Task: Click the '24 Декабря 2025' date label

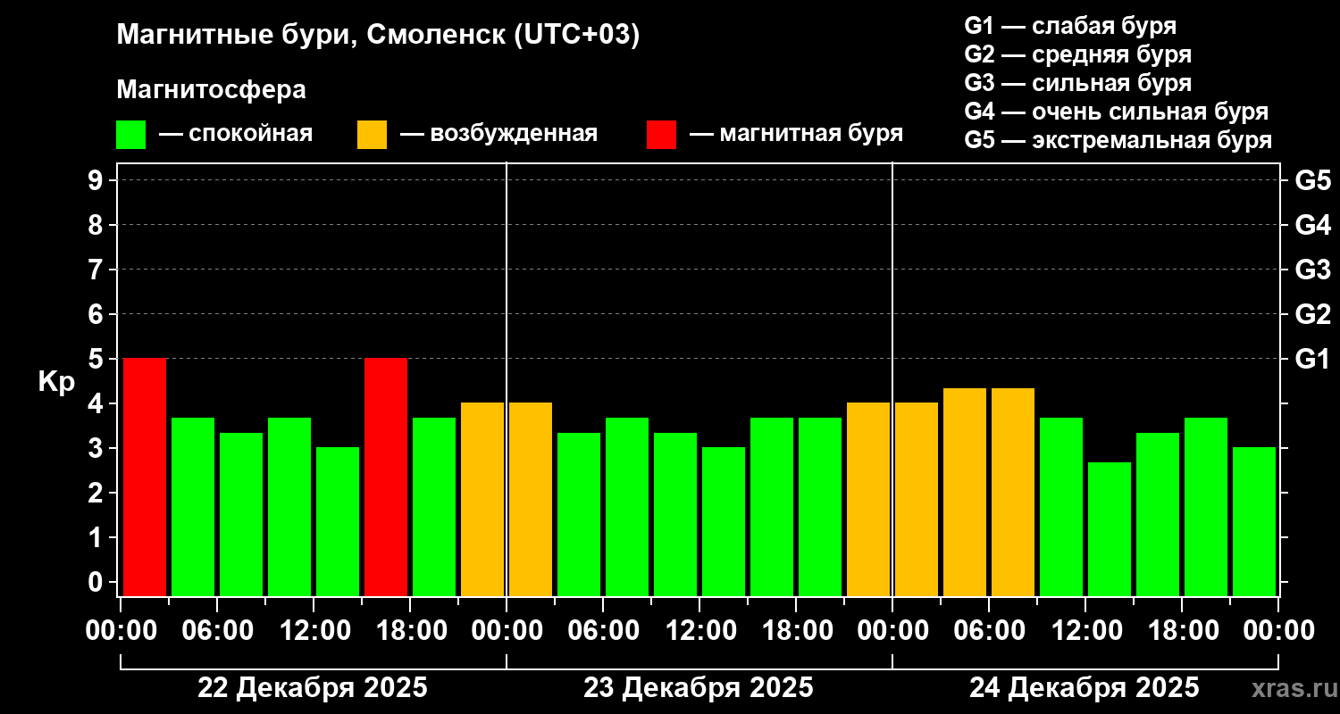Action: click(x=1085, y=688)
